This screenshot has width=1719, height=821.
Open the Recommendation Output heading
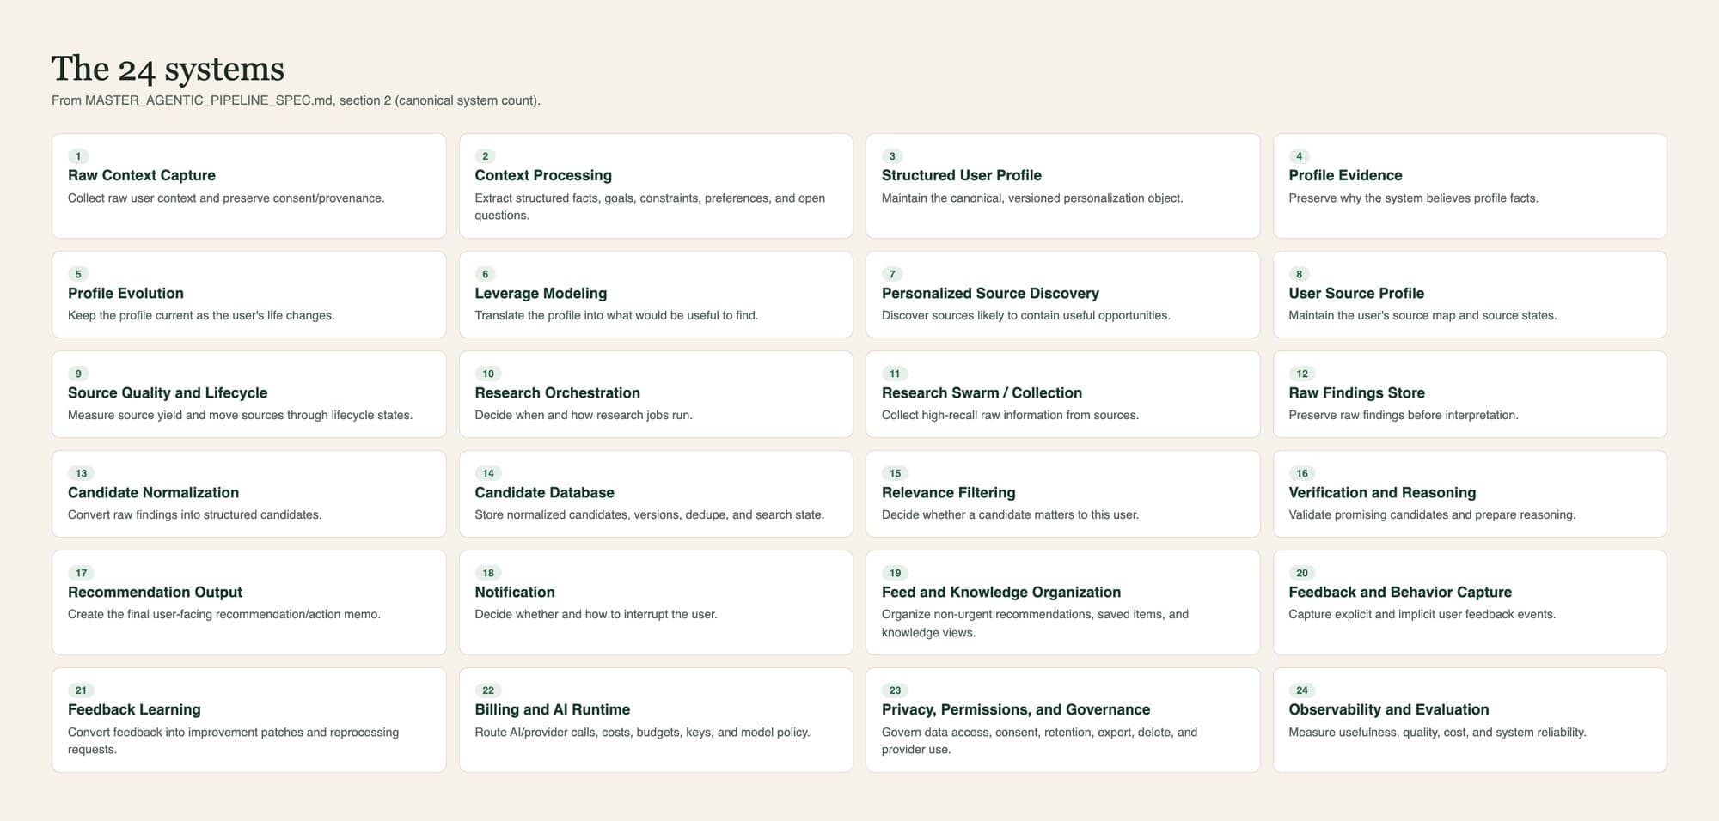click(x=155, y=592)
